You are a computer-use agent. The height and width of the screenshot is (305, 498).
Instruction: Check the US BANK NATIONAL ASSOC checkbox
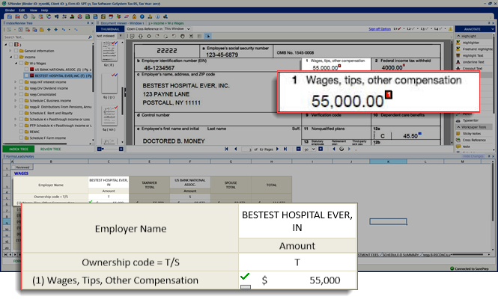pyautogui.click(x=27, y=70)
